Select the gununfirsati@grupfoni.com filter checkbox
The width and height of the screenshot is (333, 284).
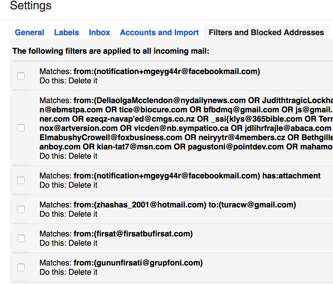coord(21,267)
